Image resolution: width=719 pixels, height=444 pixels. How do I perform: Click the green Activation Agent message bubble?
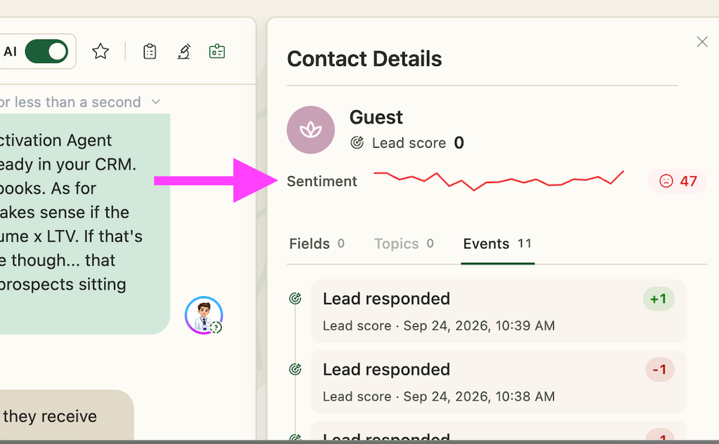click(x=85, y=224)
